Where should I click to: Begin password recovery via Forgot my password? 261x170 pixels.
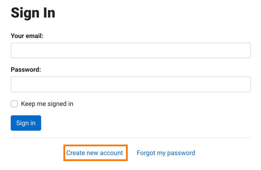166,153
